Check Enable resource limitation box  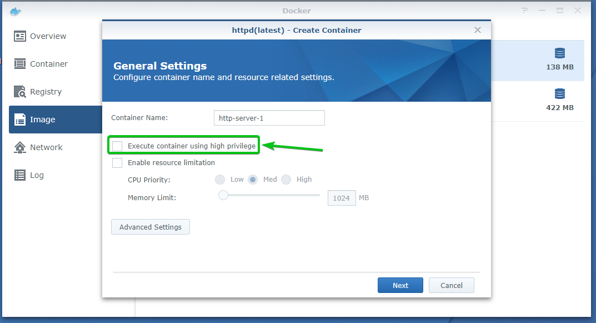pos(117,163)
